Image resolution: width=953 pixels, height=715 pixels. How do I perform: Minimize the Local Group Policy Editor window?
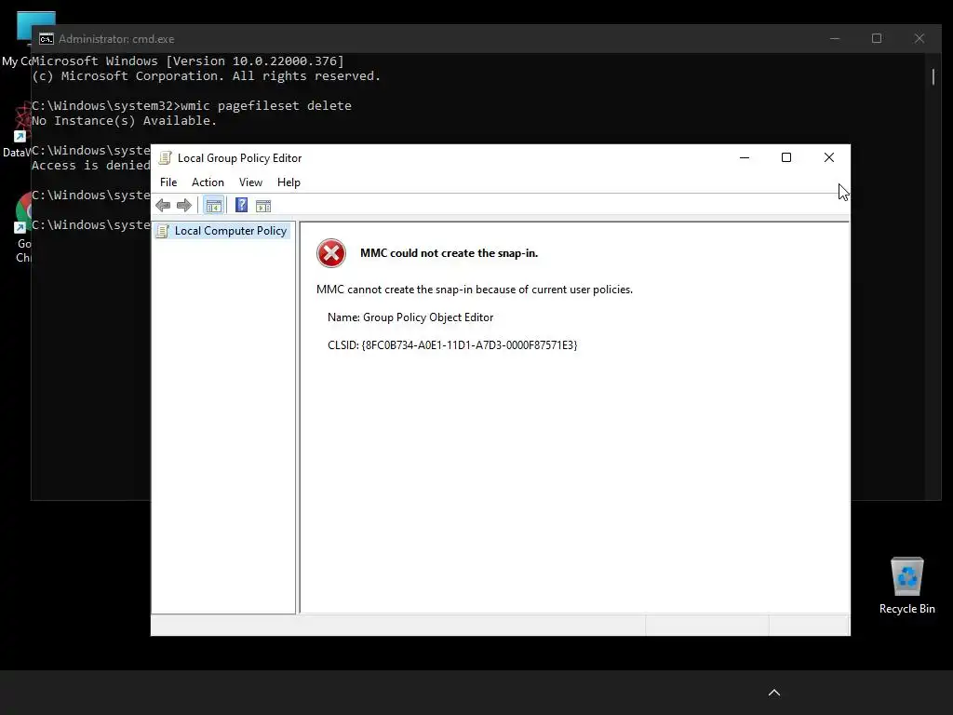[x=745, y=158]
